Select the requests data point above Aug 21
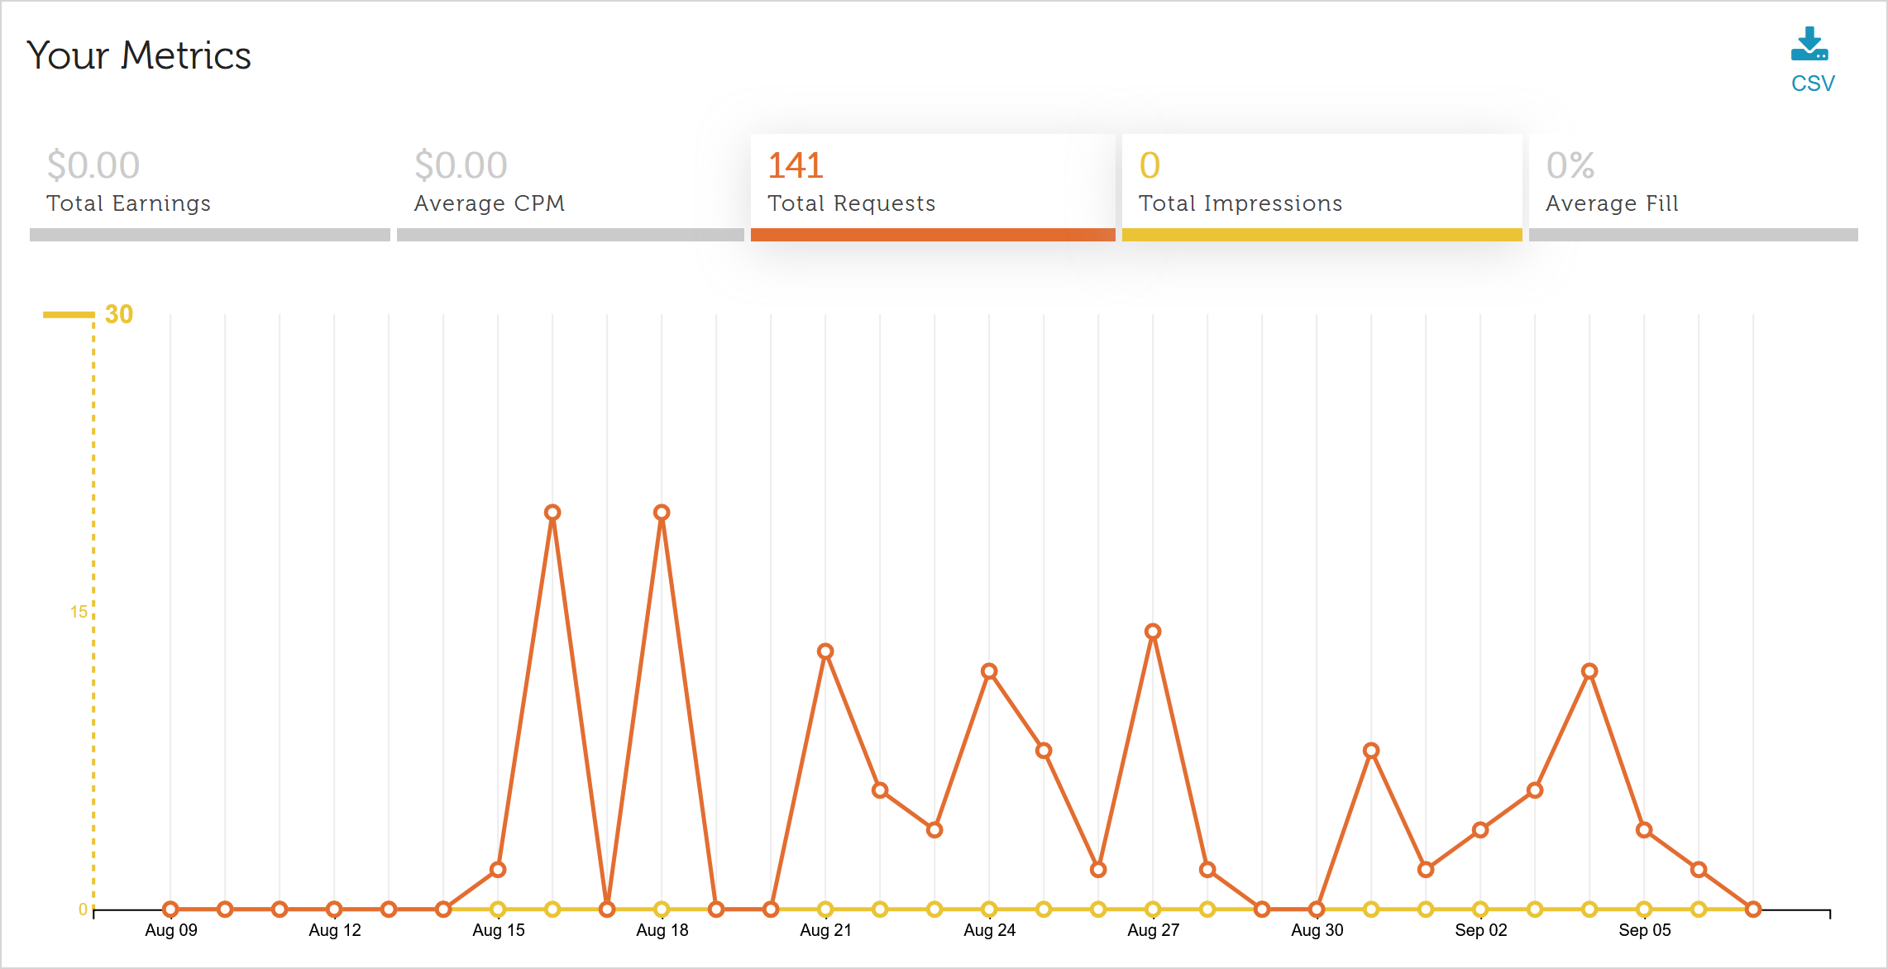The height and width of the screenshot is (969, 1888). pyautogui.click(x=825, y=652)
